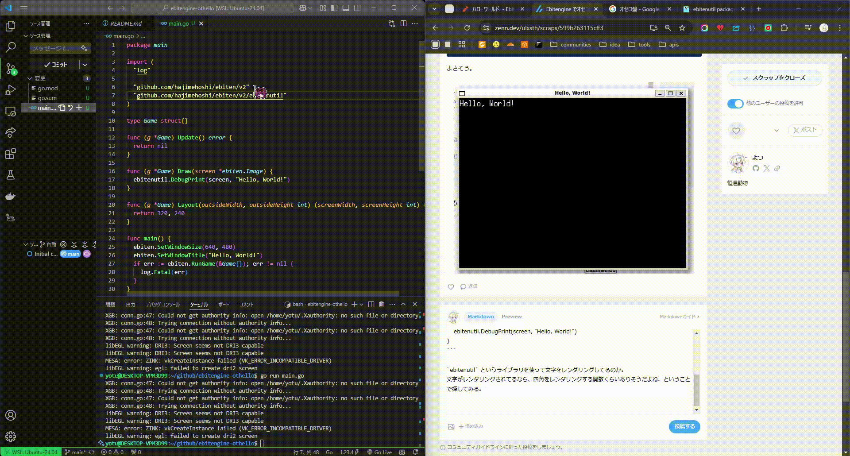Screen dimensions: 850x456
Task: Open the Testing flask icon view
Action: click(x=11, y=175)
